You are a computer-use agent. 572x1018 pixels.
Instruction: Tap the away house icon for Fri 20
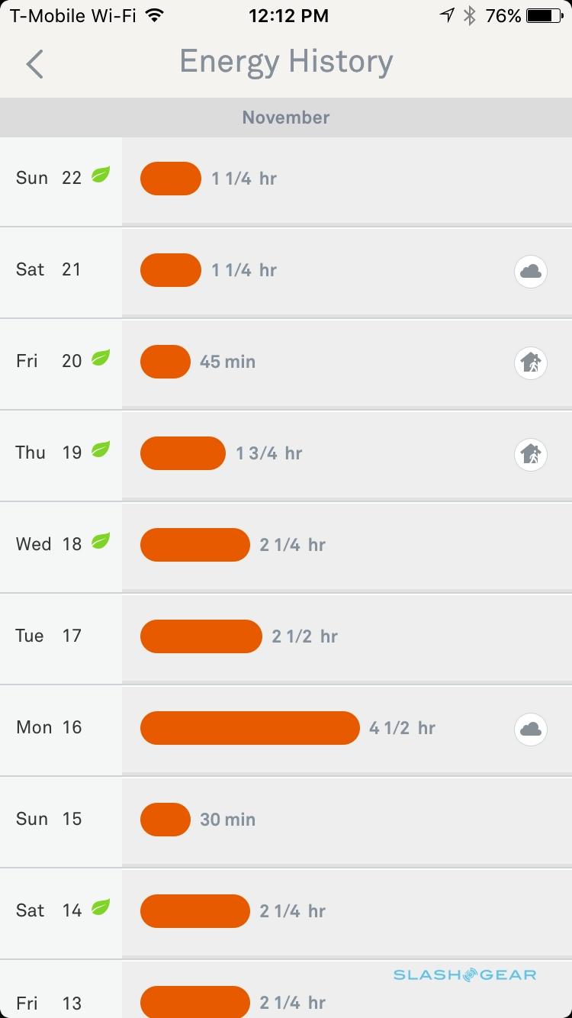[x=530, y=362]
